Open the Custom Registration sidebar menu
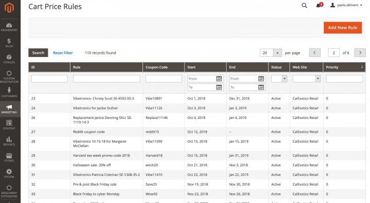This screenshot has height=203, width=370. tap(9, 76)
